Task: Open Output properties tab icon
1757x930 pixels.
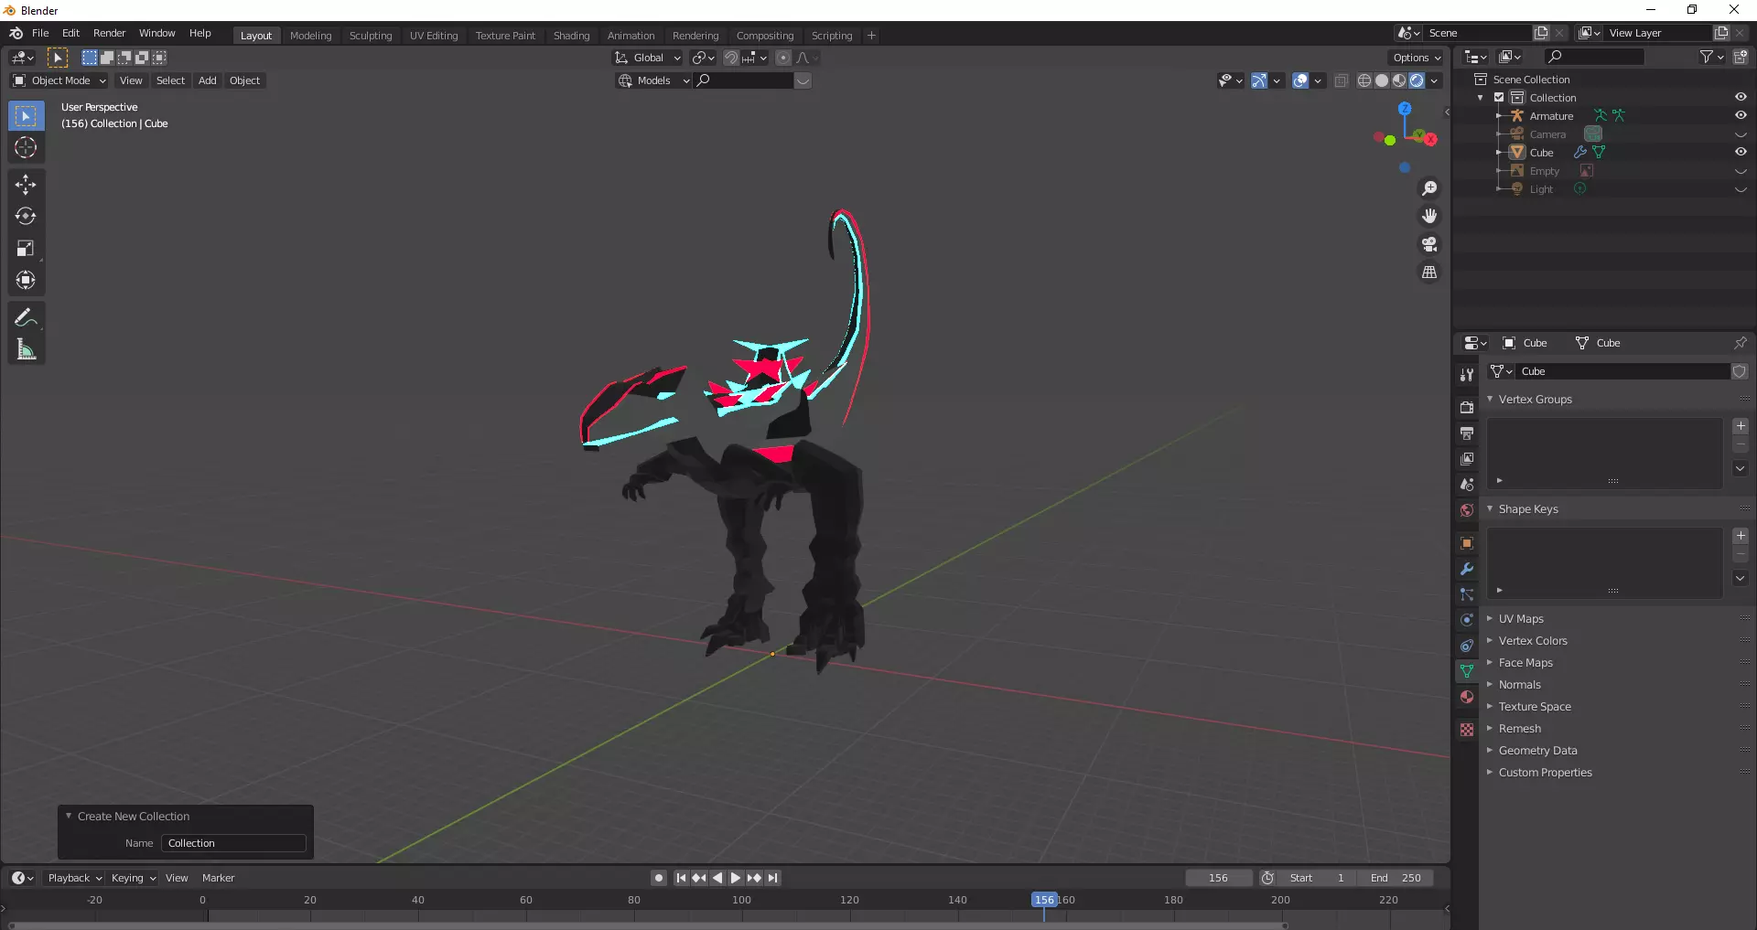Action: click(1467, 433)
